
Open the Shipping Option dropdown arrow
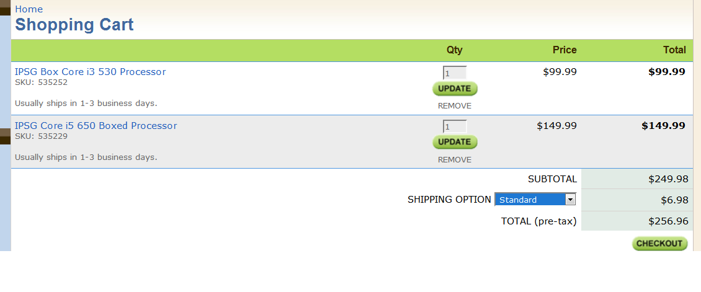tap(570, 200)
